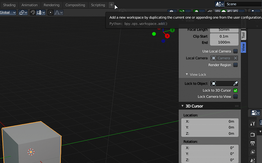
Task: Collapse the 3D Cursor panel
Action: click(x=183, y=106)
